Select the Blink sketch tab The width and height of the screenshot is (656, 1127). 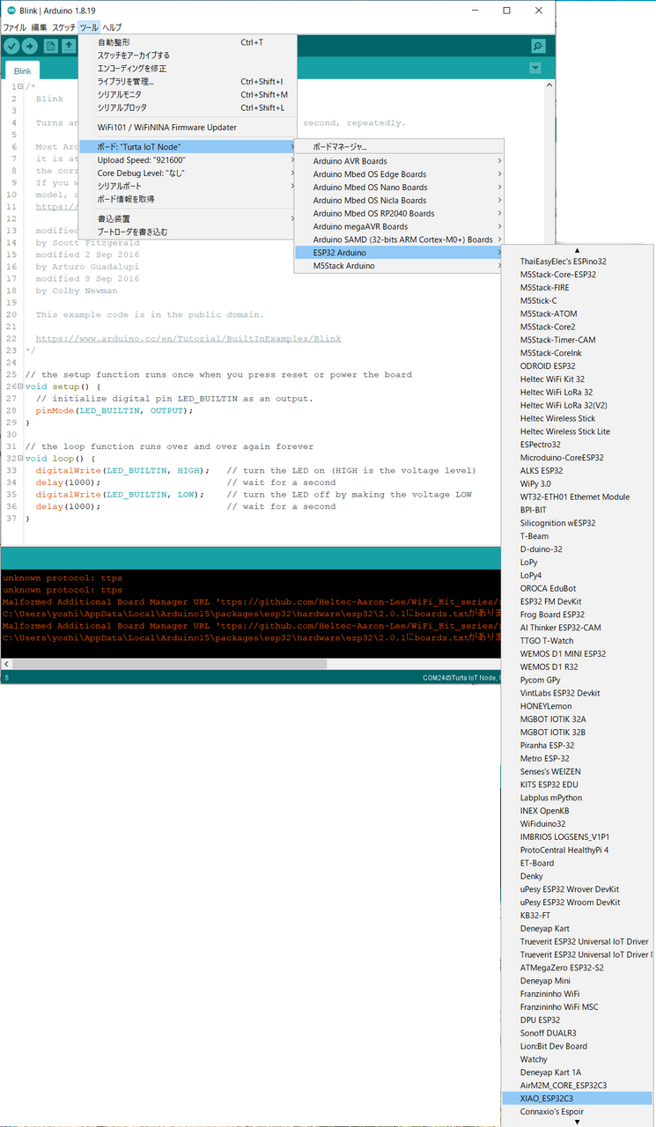22,71
